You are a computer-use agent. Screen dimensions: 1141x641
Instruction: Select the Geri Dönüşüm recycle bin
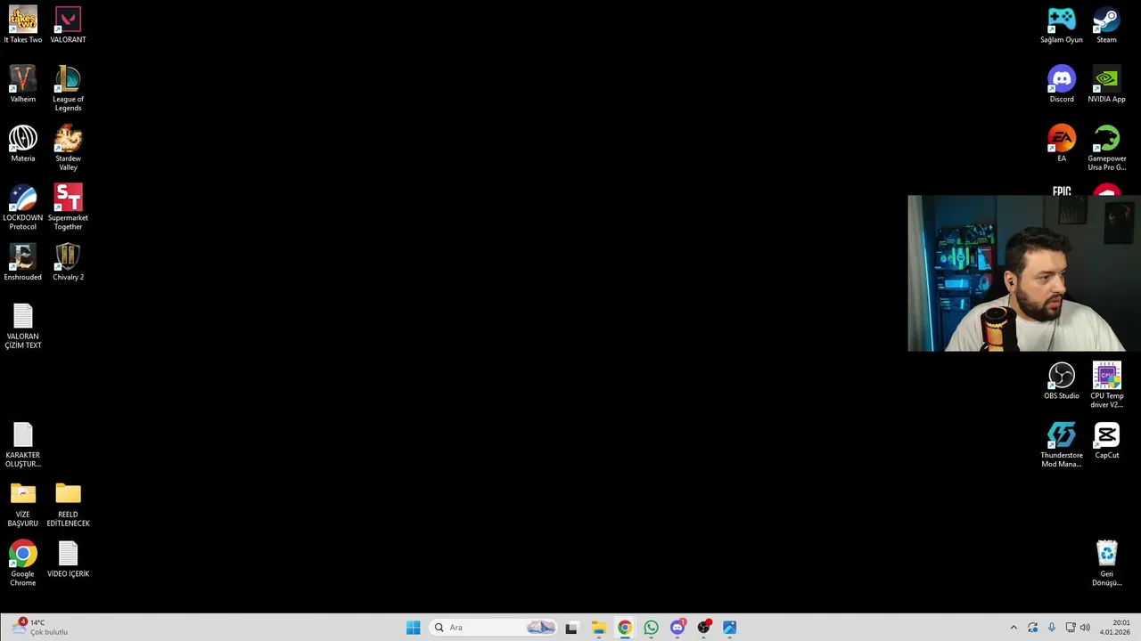(1106, 564)
